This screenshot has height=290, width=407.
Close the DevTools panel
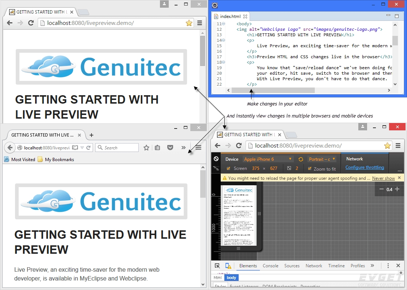coord(398,265)
